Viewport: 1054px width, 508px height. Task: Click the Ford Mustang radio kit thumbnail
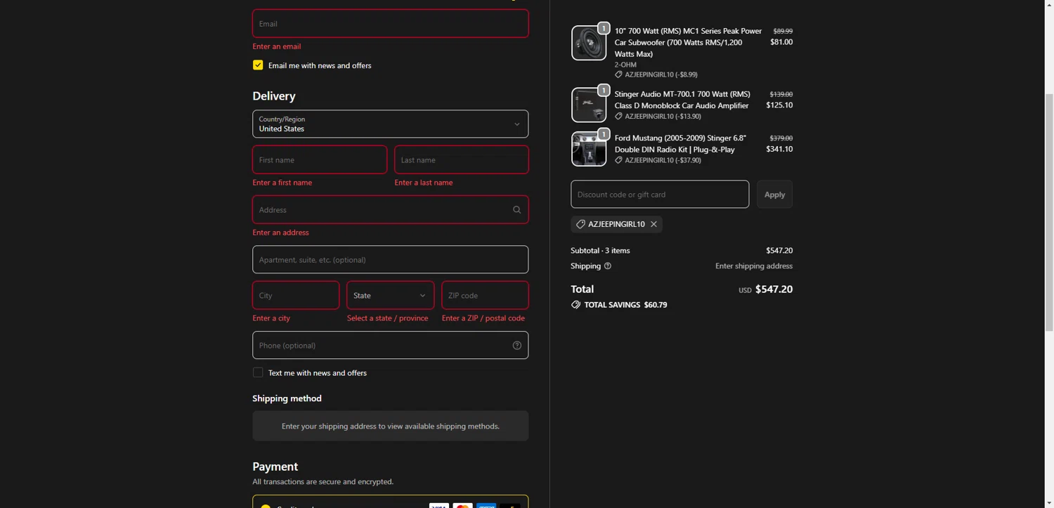click(x=589, y=149)
